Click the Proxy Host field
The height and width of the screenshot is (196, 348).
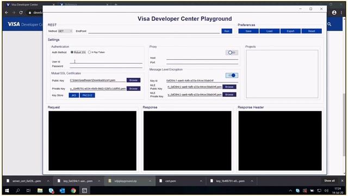click(202, 58)
